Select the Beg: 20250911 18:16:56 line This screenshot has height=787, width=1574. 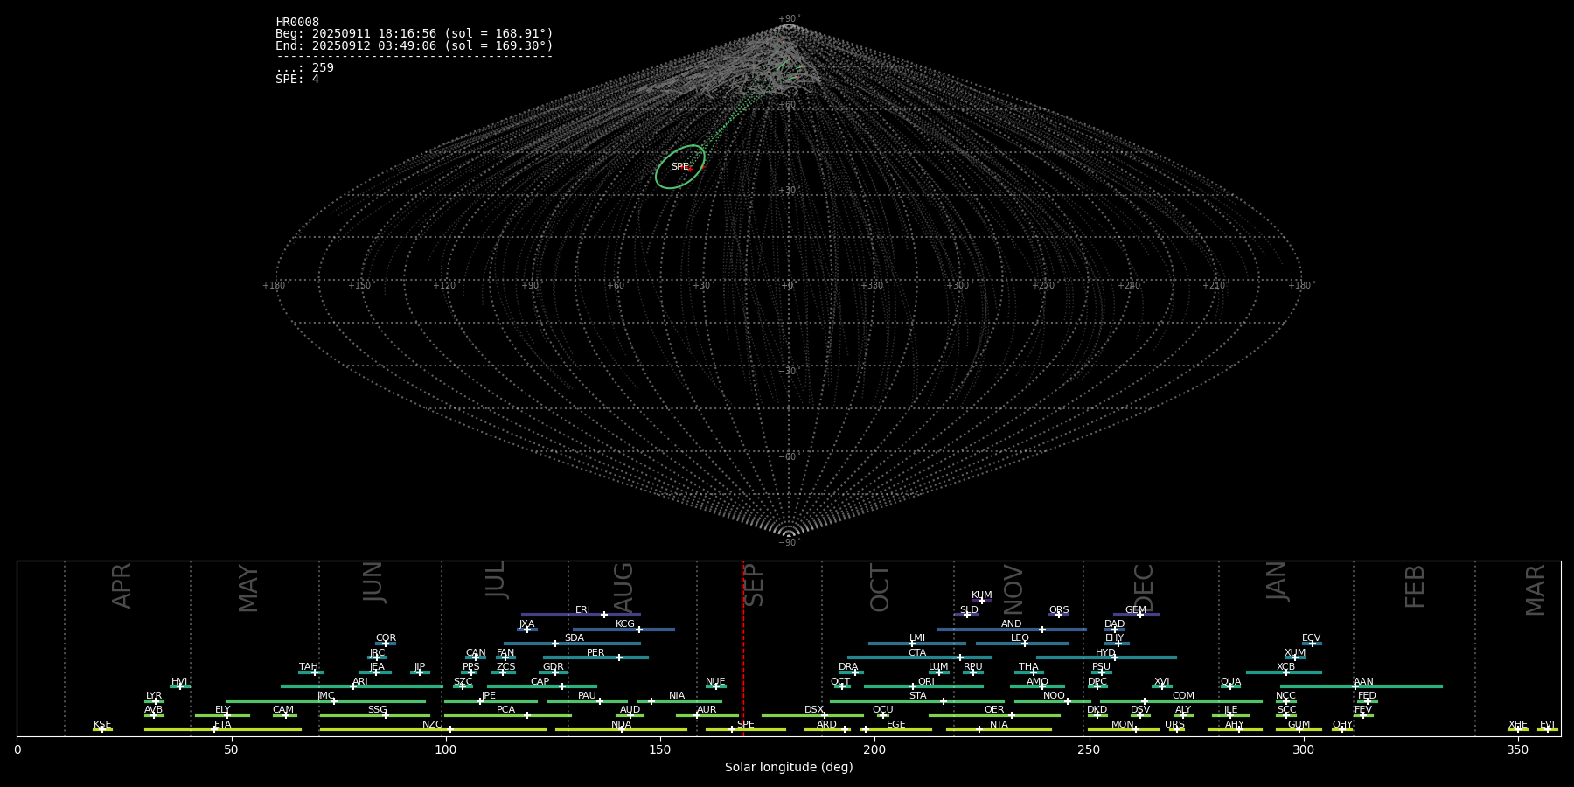pos(414,34)
